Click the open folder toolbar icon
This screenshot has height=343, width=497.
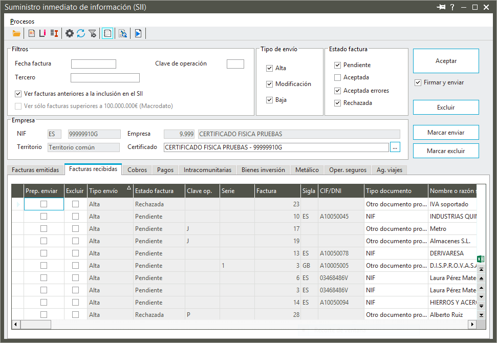coord(17,33)
